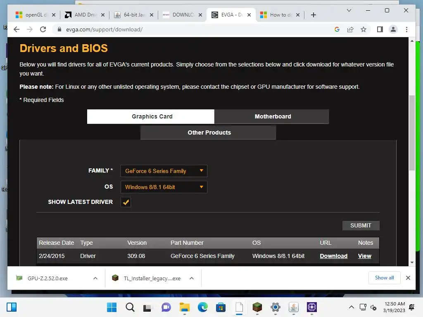Open the Chat app on taskbar
The height and width of the screenshot is (317, 423).
(x=166, y=307)
